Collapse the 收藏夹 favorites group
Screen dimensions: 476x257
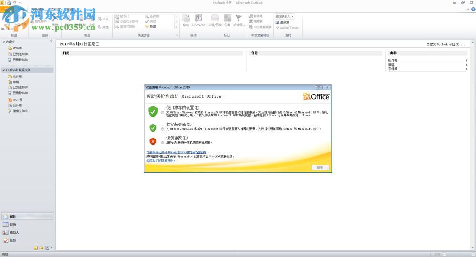4,42
